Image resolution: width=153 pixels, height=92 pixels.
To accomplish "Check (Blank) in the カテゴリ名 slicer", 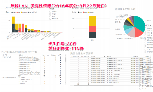I will coord(145,28).
